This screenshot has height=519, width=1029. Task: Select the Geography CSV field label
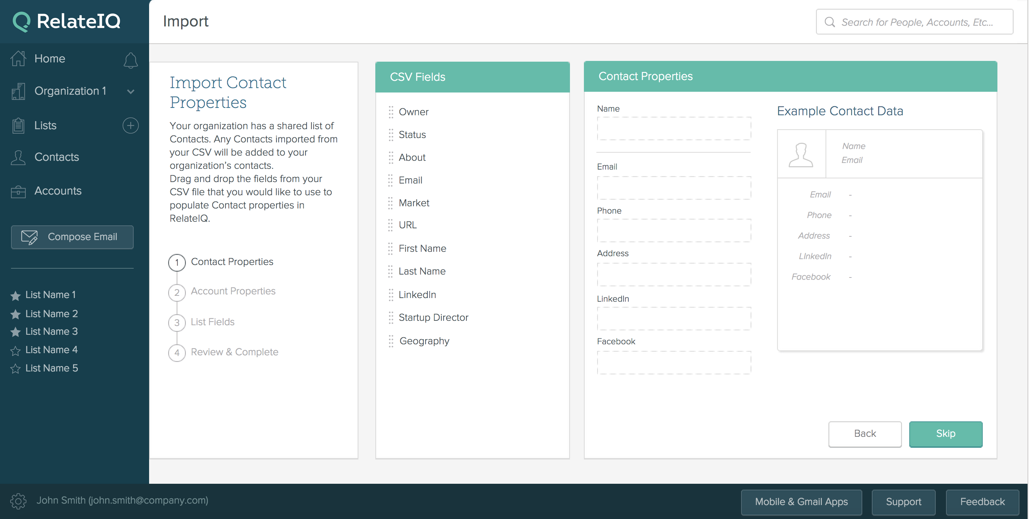(x=424, y=341)
